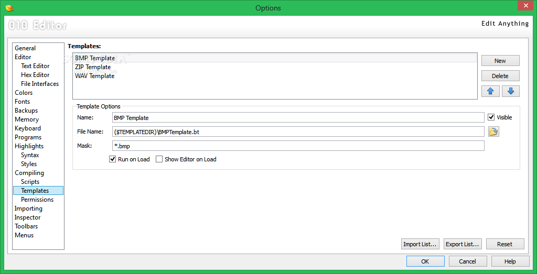Screen dimensions: 537x274
Task: Open the Importing category
Action: coord(28,209)
